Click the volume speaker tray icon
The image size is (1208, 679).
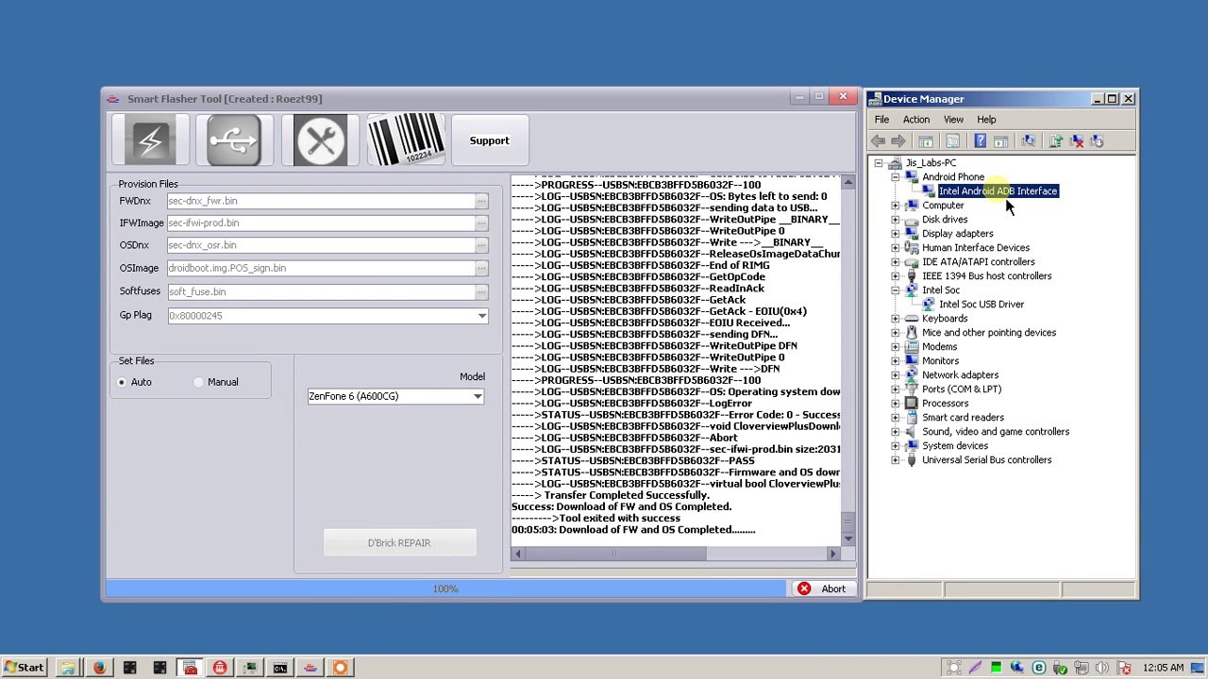click(1101, 668)
